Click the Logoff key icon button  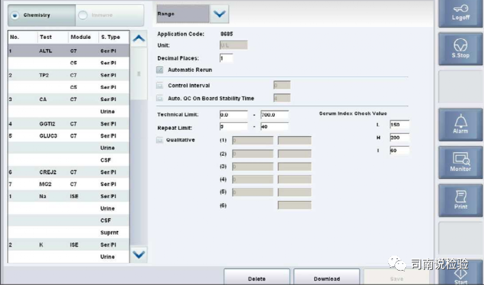tap(460, 13)
